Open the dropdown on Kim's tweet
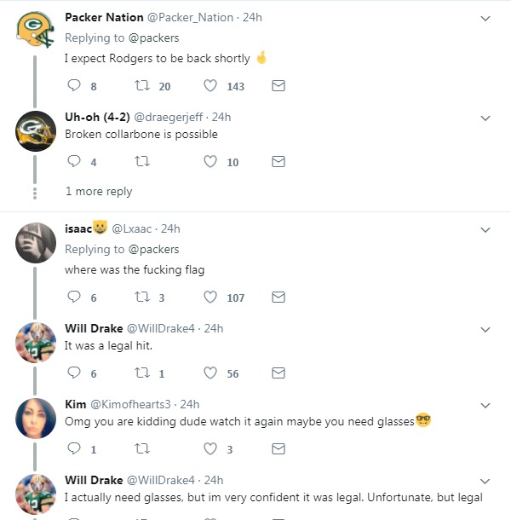This screenshot has width=511, height=520. click(x=485, y=405)
